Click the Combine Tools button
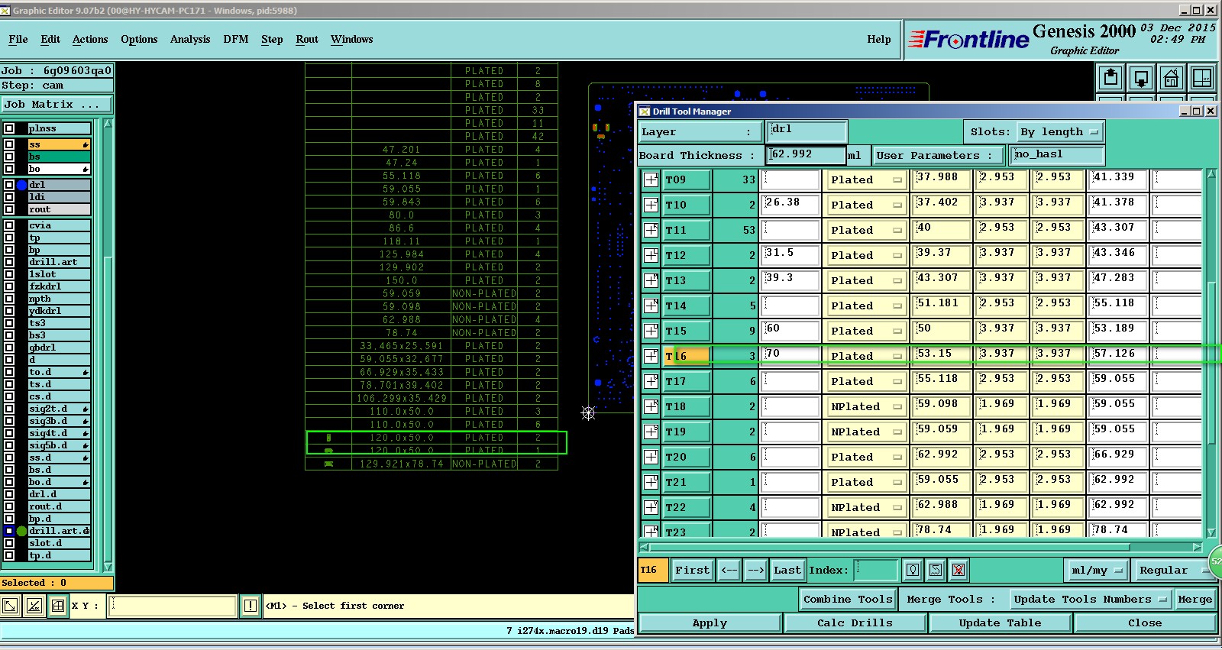Viewport: 1222px width, 650px height. pyautogui.click(x=847, y=600)
